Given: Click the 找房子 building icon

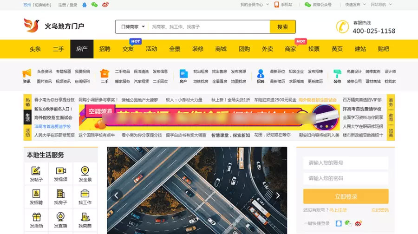Looking at the screenshot, I should click(61, 194).
